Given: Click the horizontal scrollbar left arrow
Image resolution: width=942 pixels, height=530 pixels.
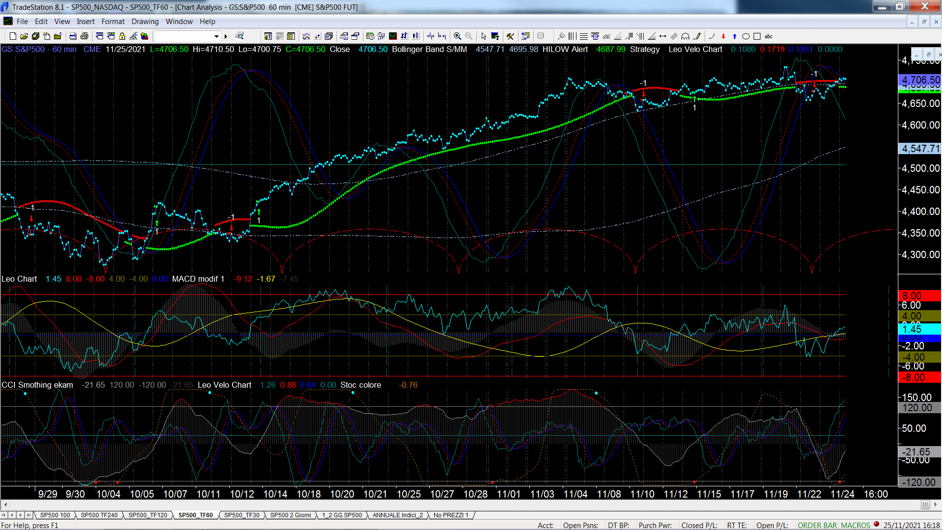Looking at the screenshot, I should click(x=5, y=505).
